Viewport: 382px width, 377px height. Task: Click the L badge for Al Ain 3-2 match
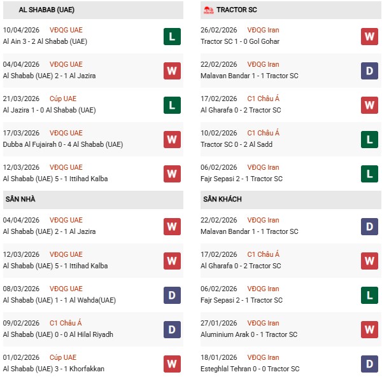point(172,36)
